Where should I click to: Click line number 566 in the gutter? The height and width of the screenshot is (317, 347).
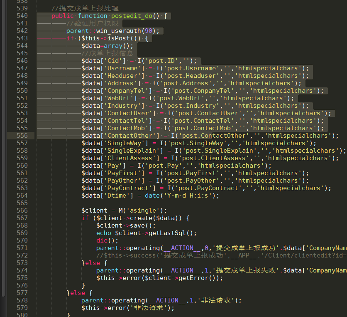(22, 211)
